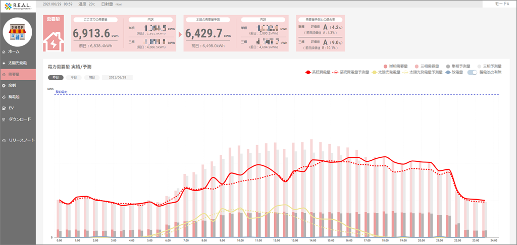517x245 pixels.
Task: Click the 需要量 house lightning icon
Action: tap(54, 40)
